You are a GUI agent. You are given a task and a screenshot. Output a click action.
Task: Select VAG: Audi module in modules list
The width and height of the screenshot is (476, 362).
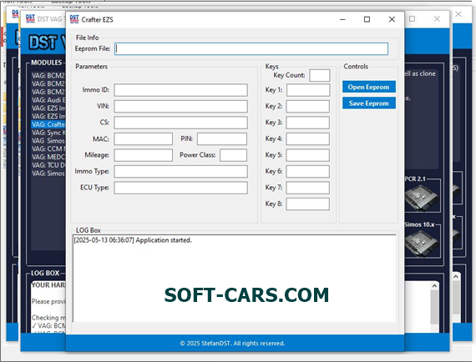click(x=48, y=100)
